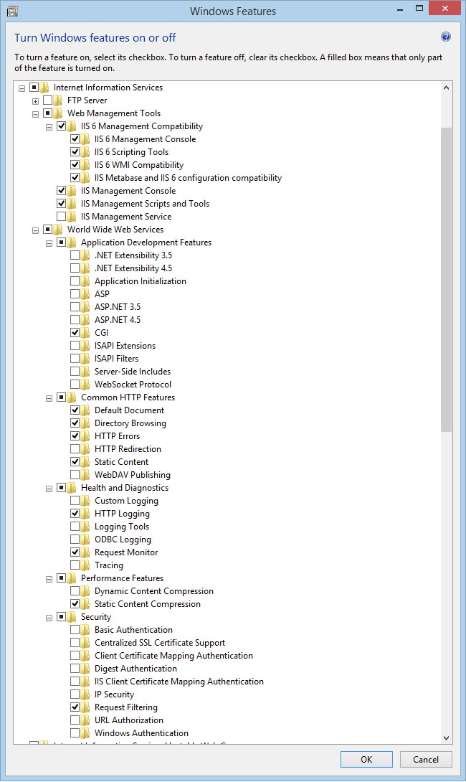Screen dimensions: 466x782
Task: Click the scrollbar up arrow
Action: [x=446, y=88]
